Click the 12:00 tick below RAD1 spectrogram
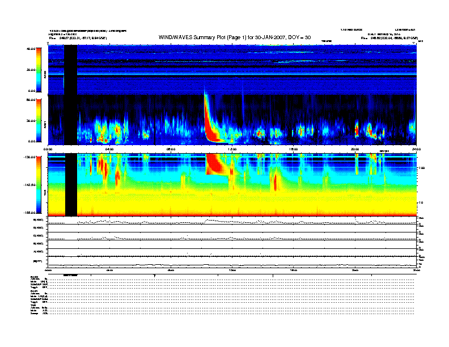 pos(232,149)
